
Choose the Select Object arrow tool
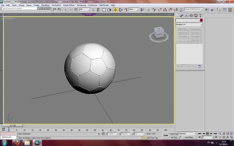(94, 10)
